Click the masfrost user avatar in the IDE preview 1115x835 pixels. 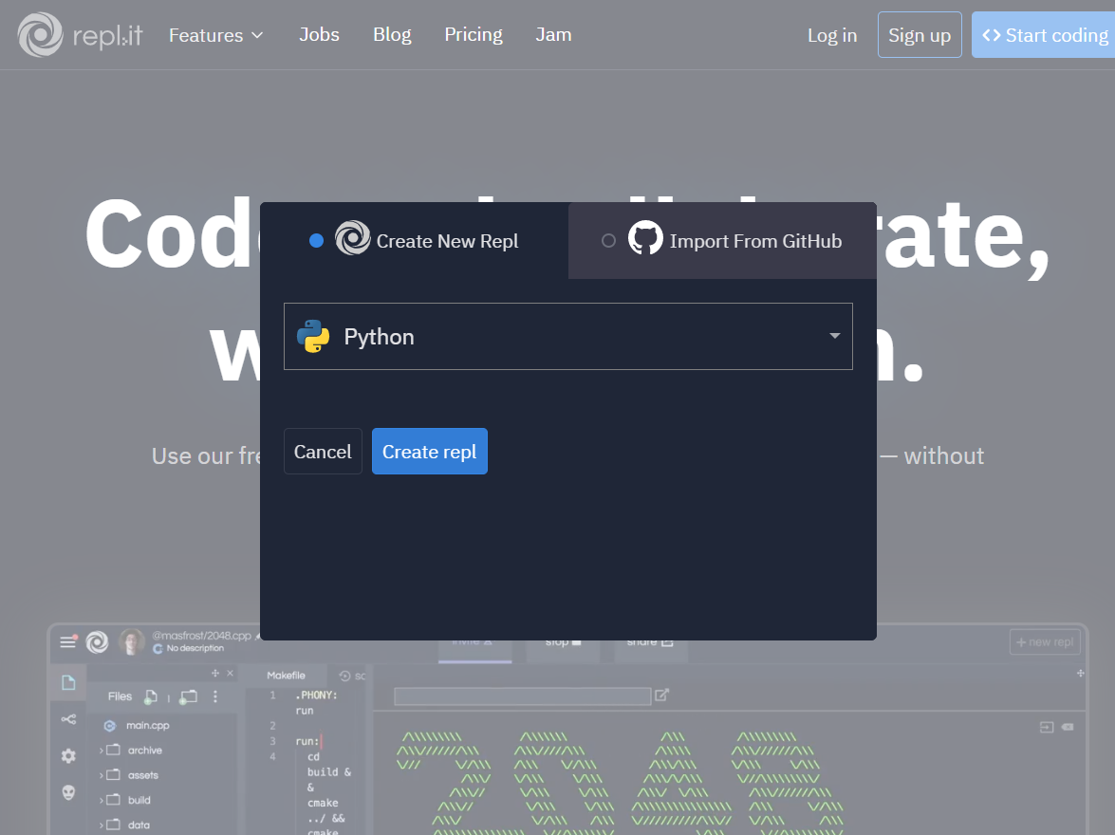tap(131, 642)
